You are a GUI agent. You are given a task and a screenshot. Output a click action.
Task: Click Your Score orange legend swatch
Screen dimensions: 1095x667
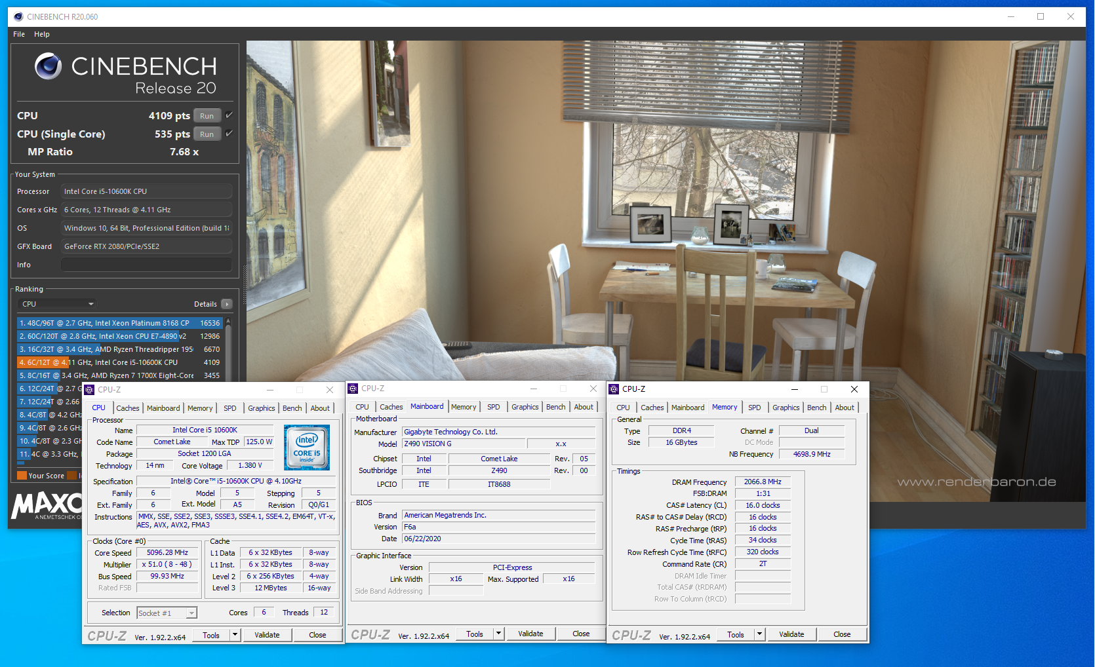point(22,476)
